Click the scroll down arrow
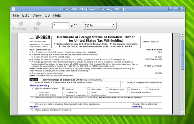Screen dimensions: 194x124 [x=182, y=113]
